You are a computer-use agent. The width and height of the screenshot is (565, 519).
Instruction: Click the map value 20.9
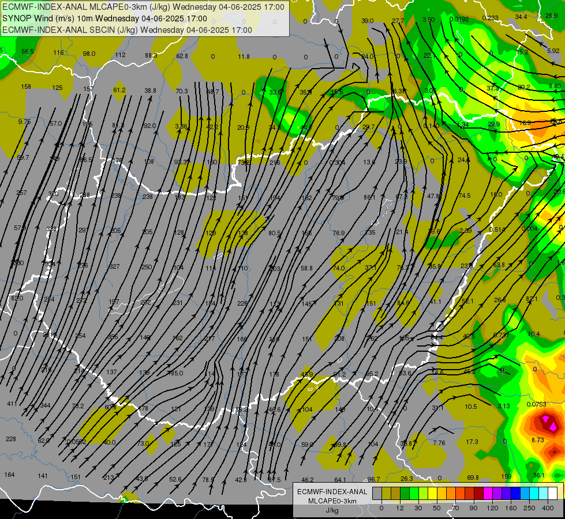click(243, 127)
